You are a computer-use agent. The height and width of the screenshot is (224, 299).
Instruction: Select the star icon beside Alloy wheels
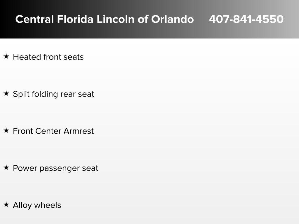point(6,204)
